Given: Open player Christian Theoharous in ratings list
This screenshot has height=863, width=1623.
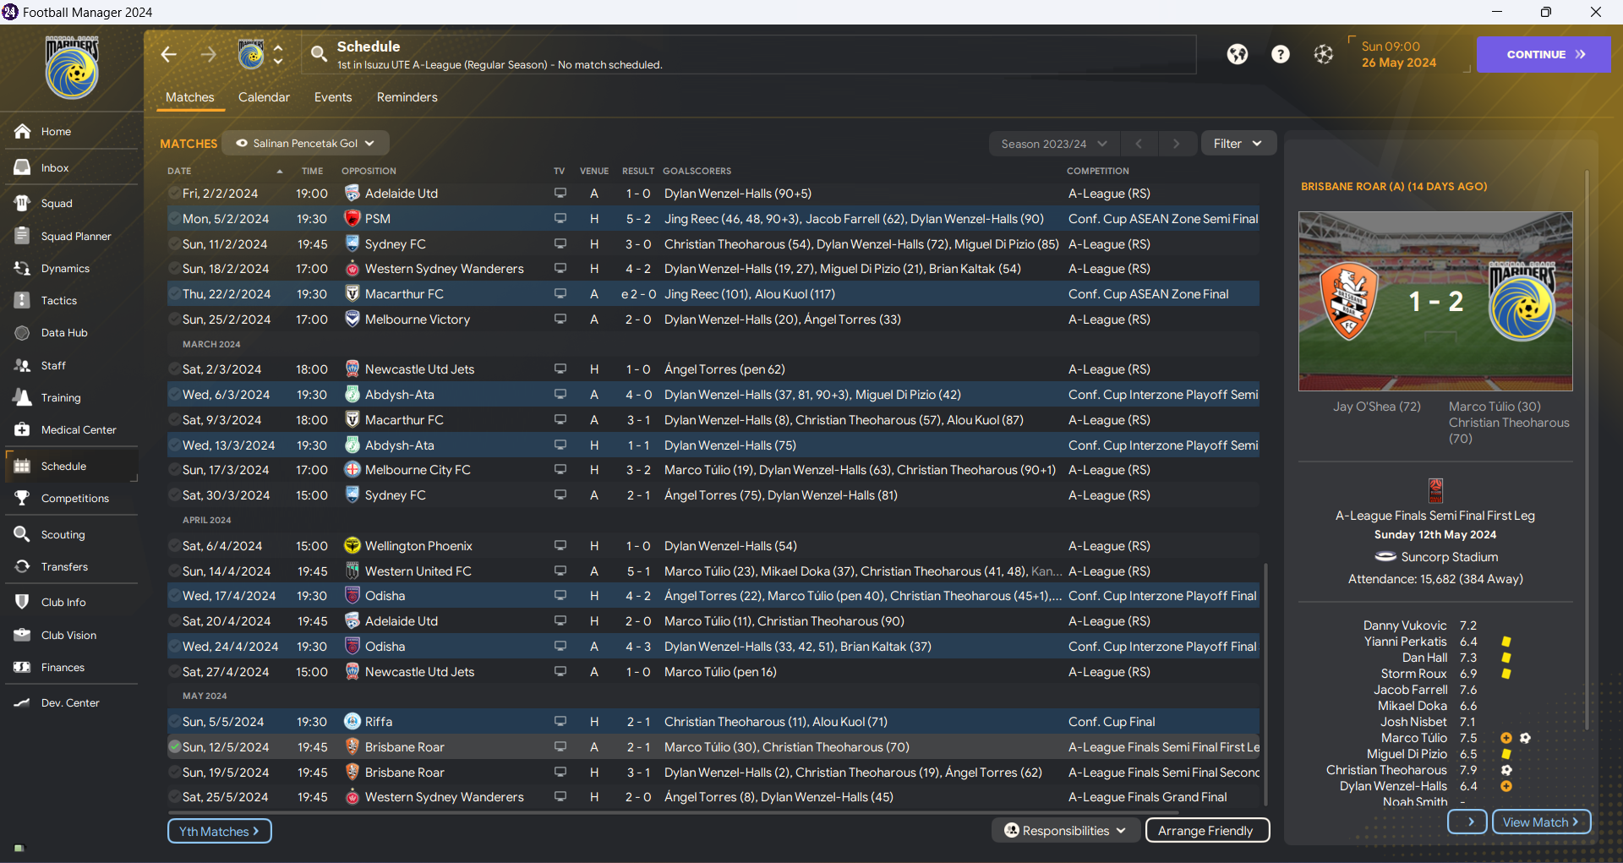Looking at the screenshot, I should 1386,770.
